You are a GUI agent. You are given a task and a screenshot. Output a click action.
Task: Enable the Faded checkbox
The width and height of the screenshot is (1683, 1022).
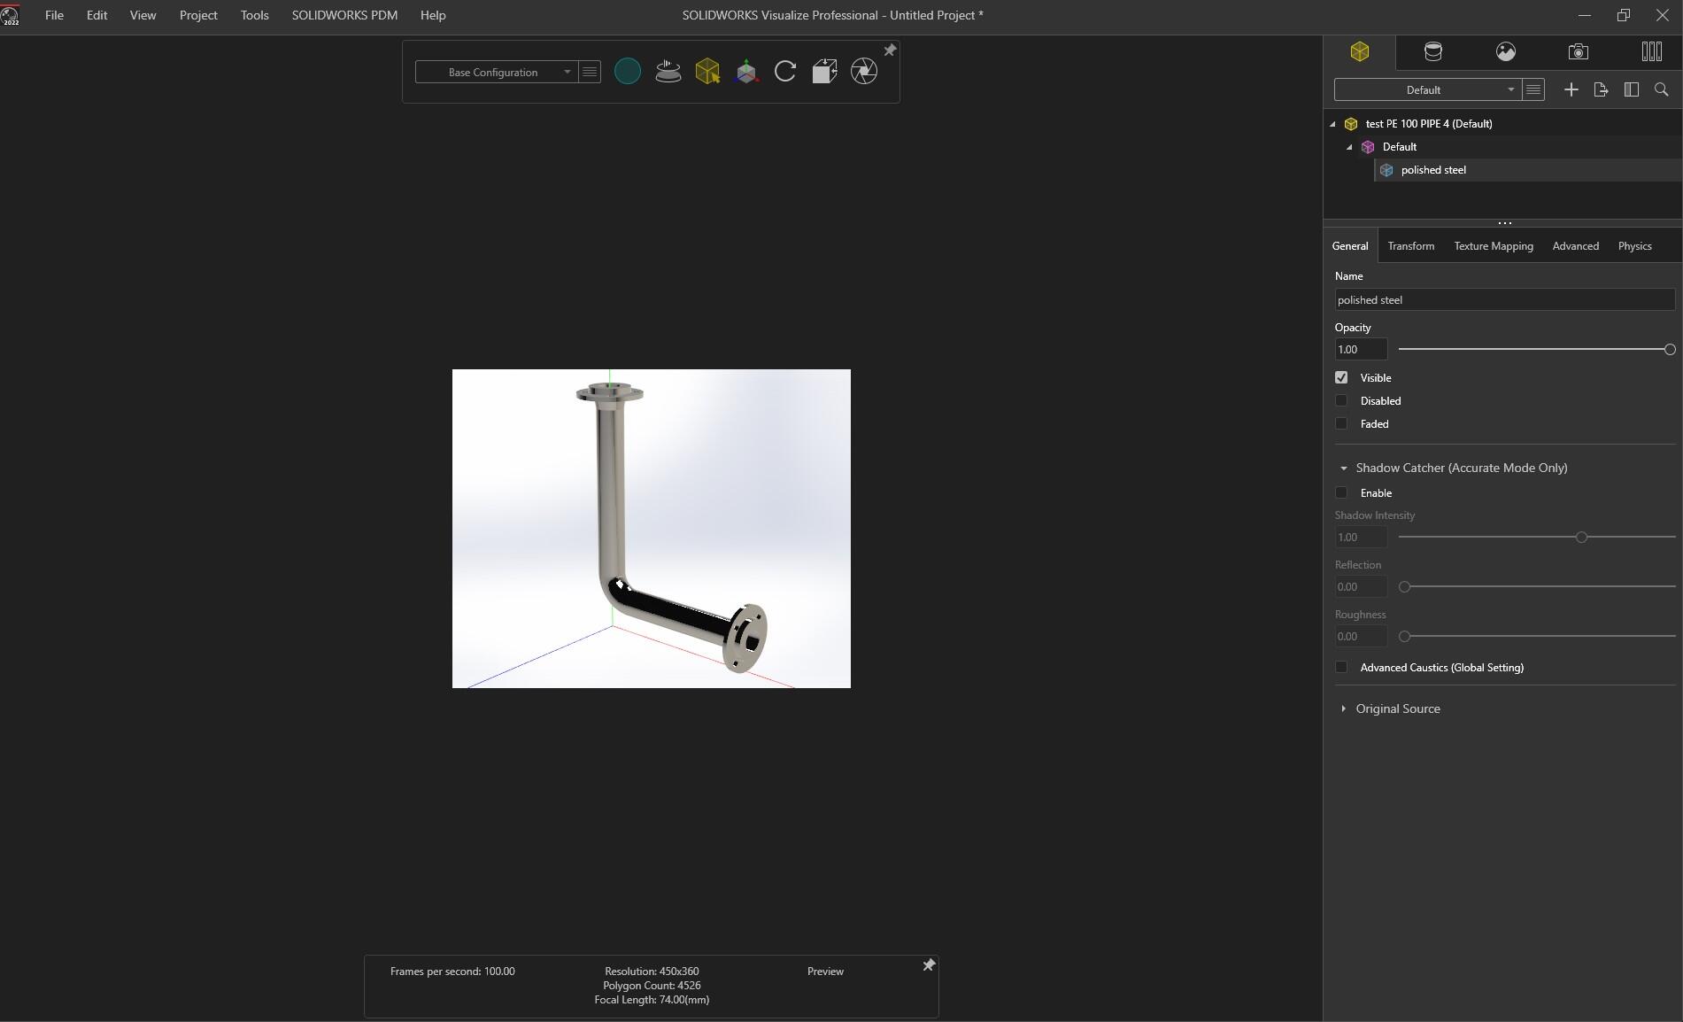coord(1341,424)
